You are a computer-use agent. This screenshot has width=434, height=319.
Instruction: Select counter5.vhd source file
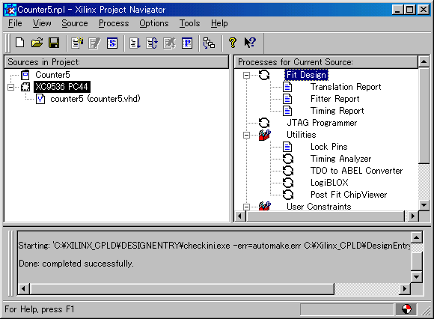click(x=95, y=99)
